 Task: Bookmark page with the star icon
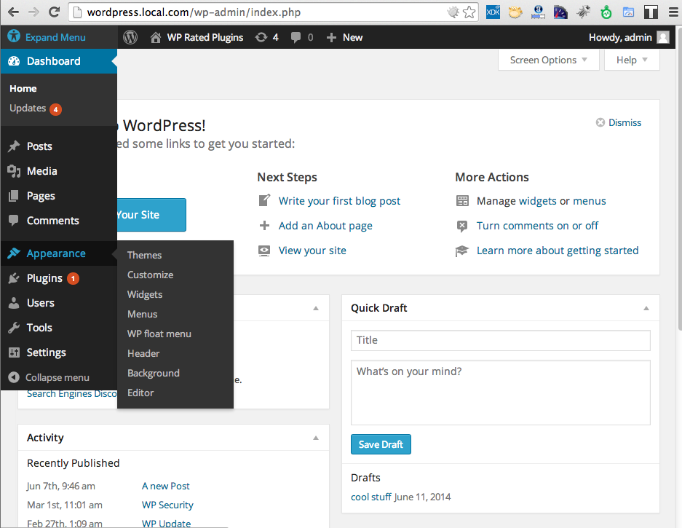pos(469,12)
